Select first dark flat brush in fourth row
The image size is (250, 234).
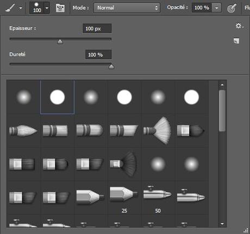pyautogui.click(x=23, y=198)
